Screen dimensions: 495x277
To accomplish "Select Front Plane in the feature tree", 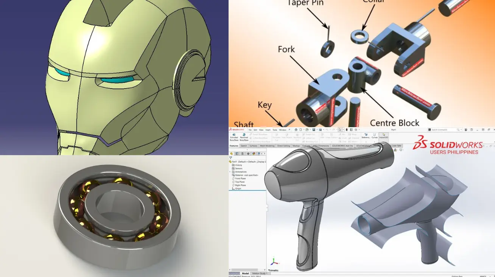I will coord(240,179).
